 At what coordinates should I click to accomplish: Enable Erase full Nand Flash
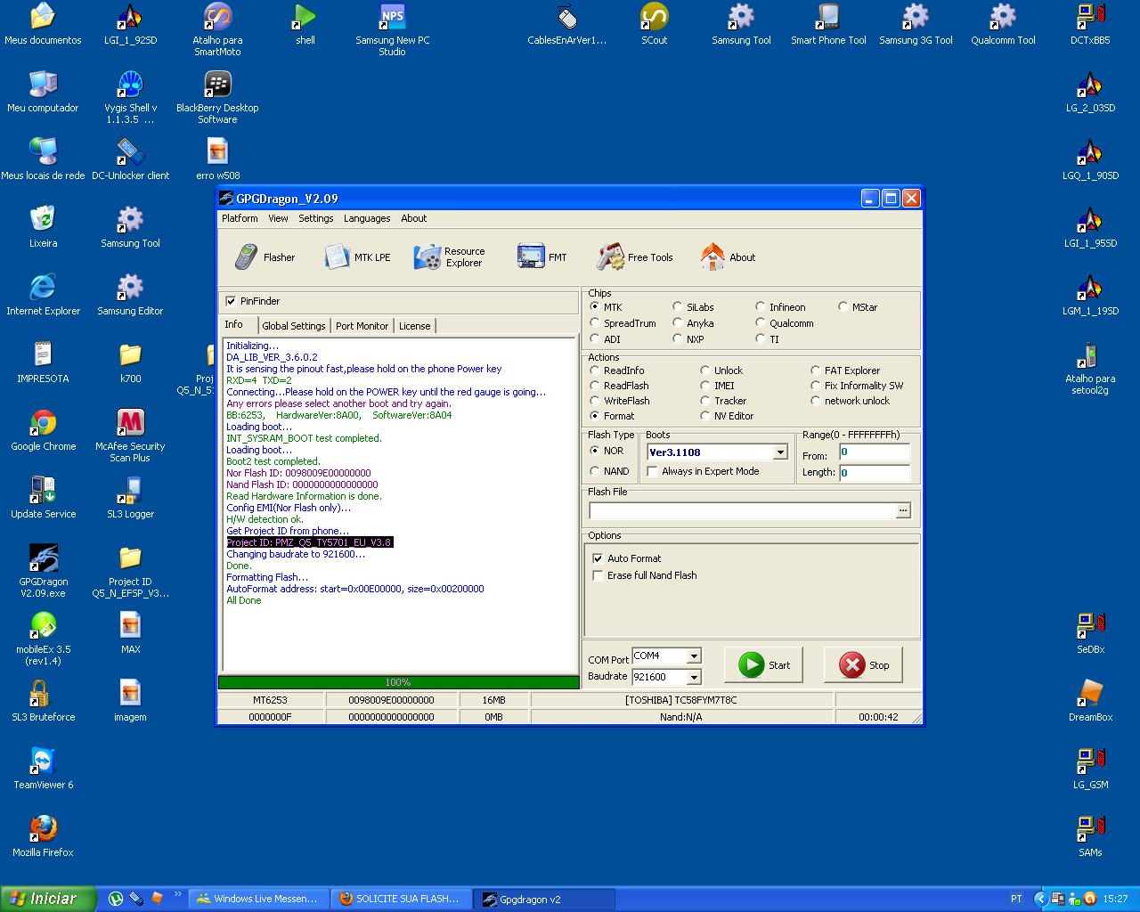[x=598, y=575]
